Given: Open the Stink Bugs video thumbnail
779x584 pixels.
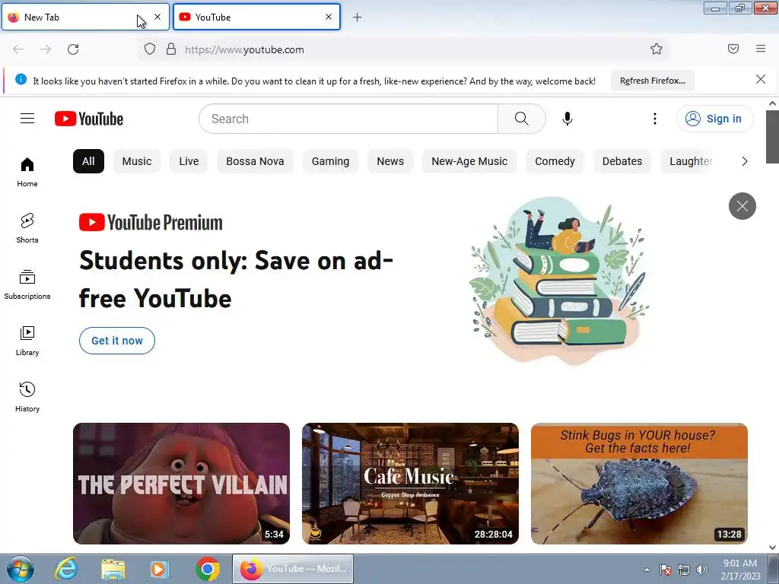Looking at the screenshot, I should pos(639,484).
